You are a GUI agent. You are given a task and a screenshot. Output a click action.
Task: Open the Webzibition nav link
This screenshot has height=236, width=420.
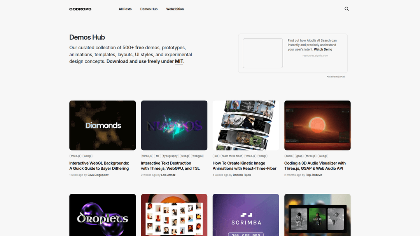pos(175,9)
